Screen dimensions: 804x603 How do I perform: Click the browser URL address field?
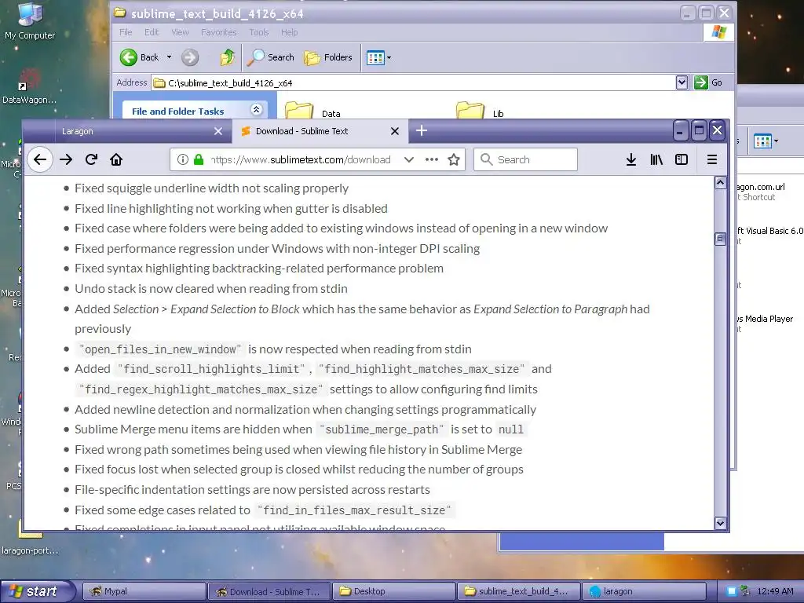coord(302,159)
